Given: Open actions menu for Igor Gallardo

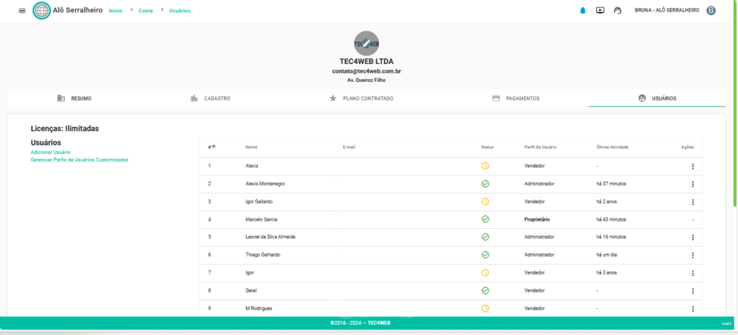Looking at the screenshot, I should [x=693, y=202].
